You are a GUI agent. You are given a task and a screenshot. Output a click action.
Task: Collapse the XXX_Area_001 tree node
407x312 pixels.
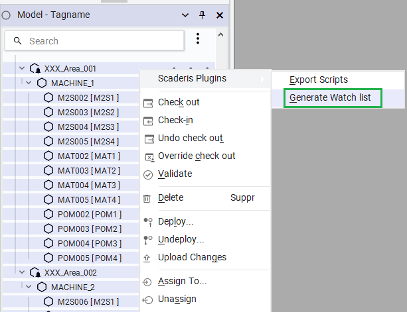tap(21, 68)
